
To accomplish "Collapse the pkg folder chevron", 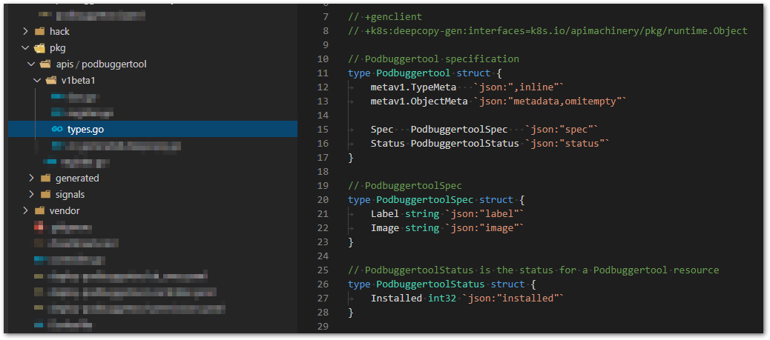I will [25, 48].
